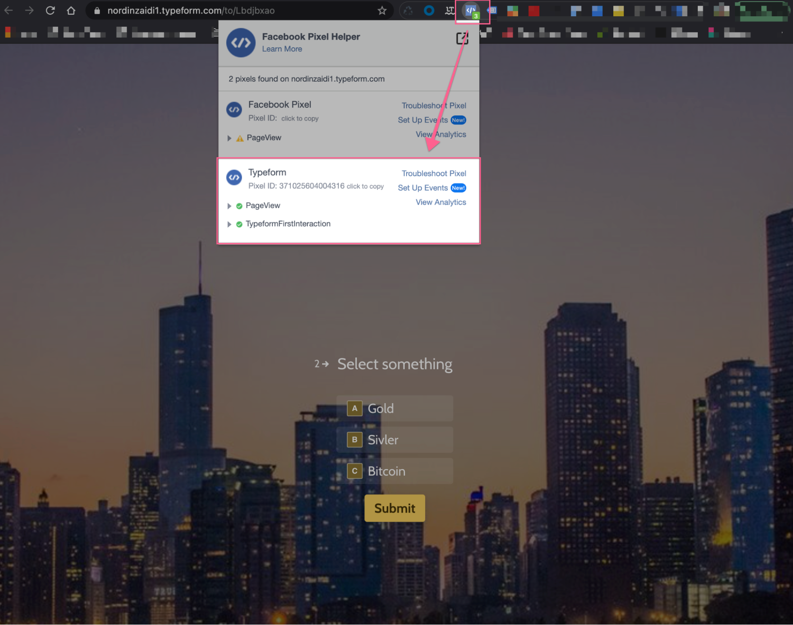Reload the current page
The height and width of the screenshot is (625, 793).
(x=50, y=11)
